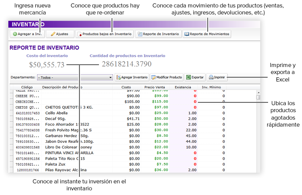The width and height of the screenshot is (302, 195).
Task: Sort by the Existencia column header
Action: point(182,87)
